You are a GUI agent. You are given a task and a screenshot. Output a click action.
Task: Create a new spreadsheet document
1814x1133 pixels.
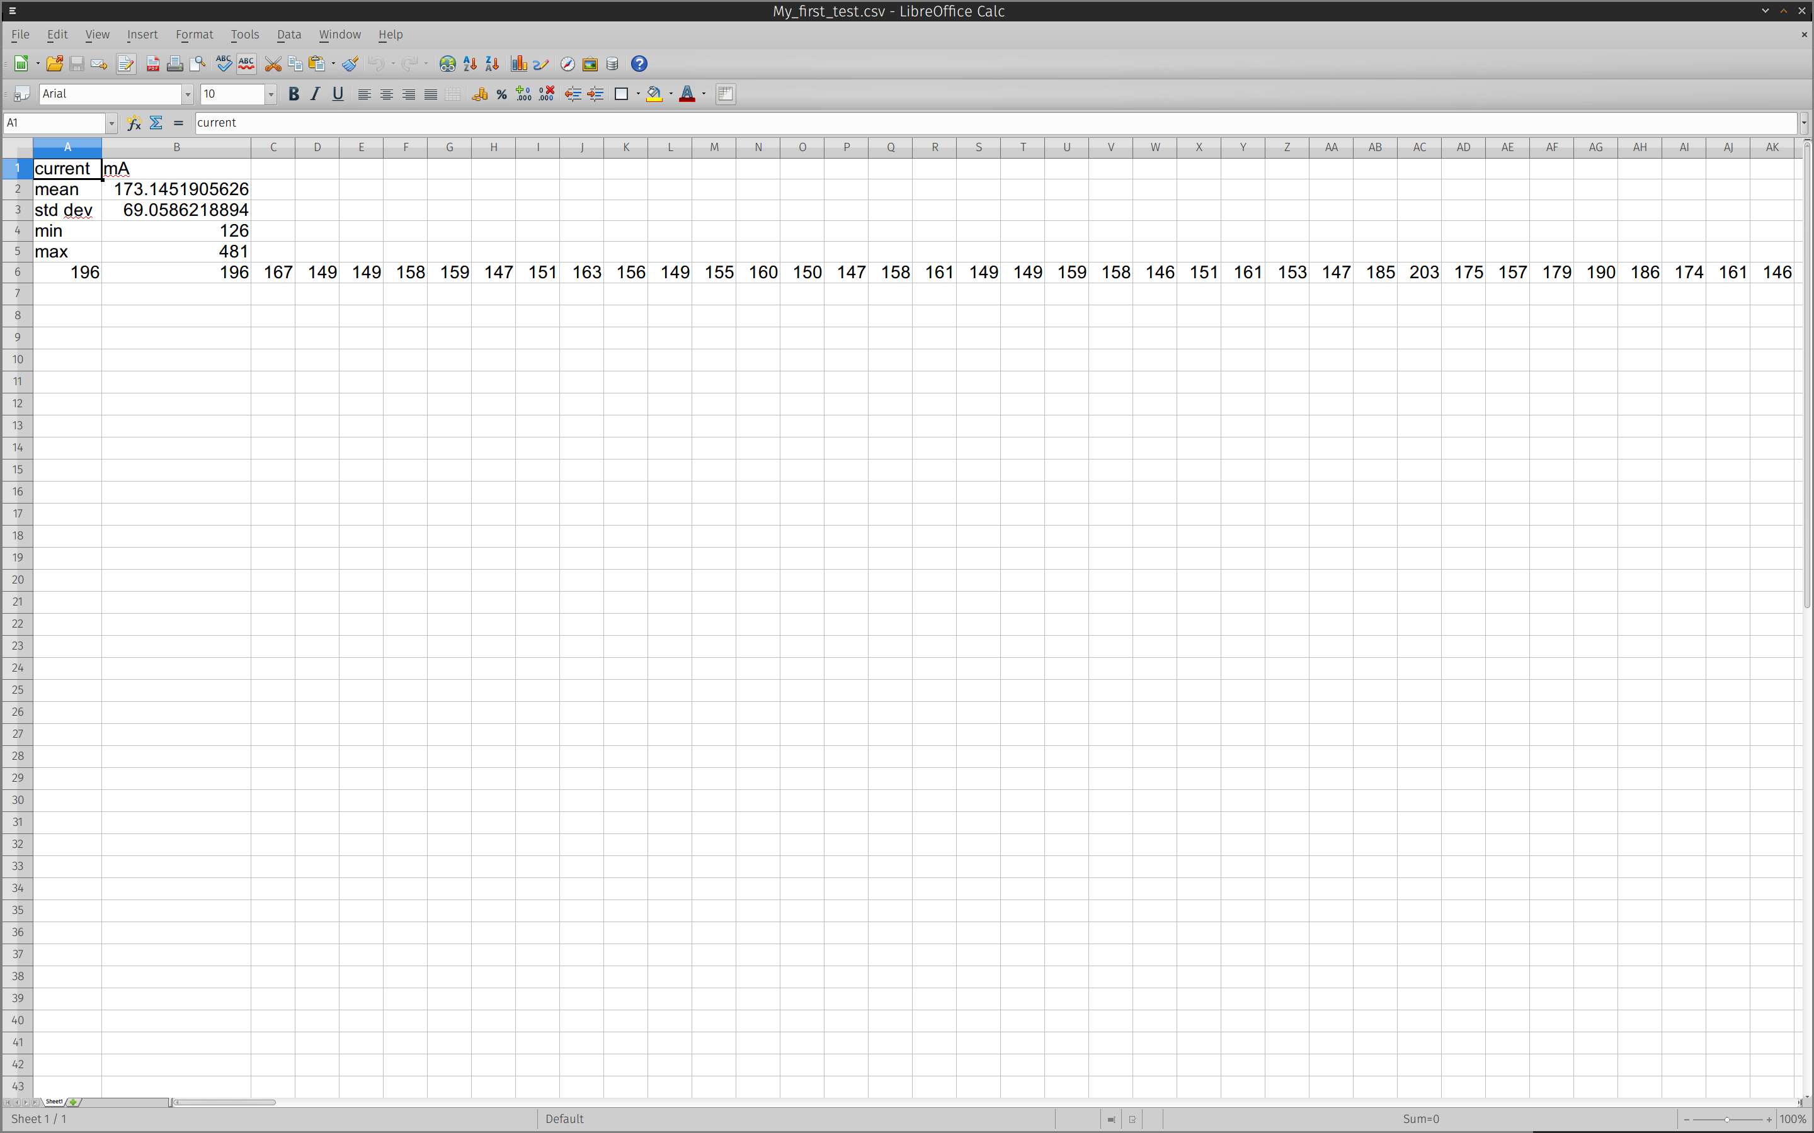click(21, 64)
